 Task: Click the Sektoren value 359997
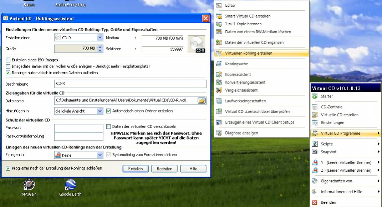[163, 49]
